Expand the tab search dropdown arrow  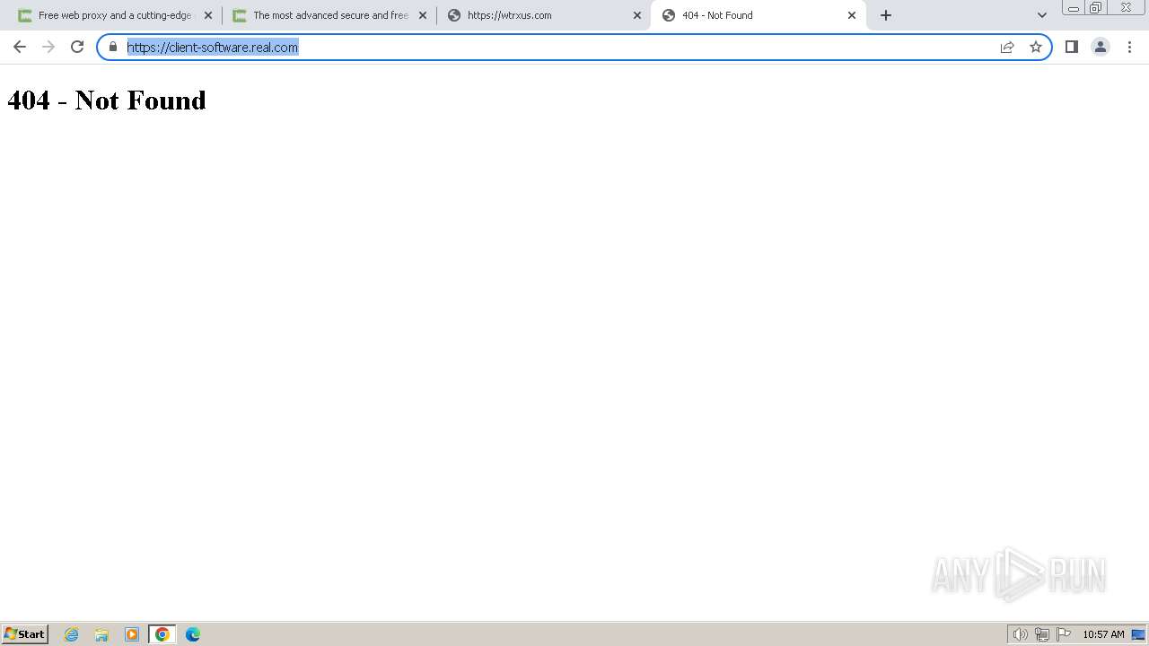pyautogui.click(x=1042, y=15)
